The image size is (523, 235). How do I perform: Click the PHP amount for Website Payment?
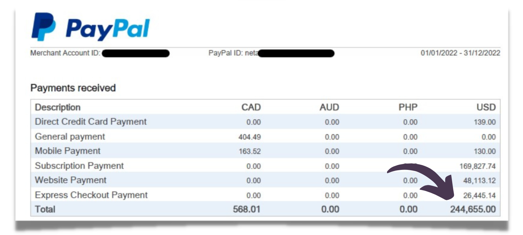411,181
